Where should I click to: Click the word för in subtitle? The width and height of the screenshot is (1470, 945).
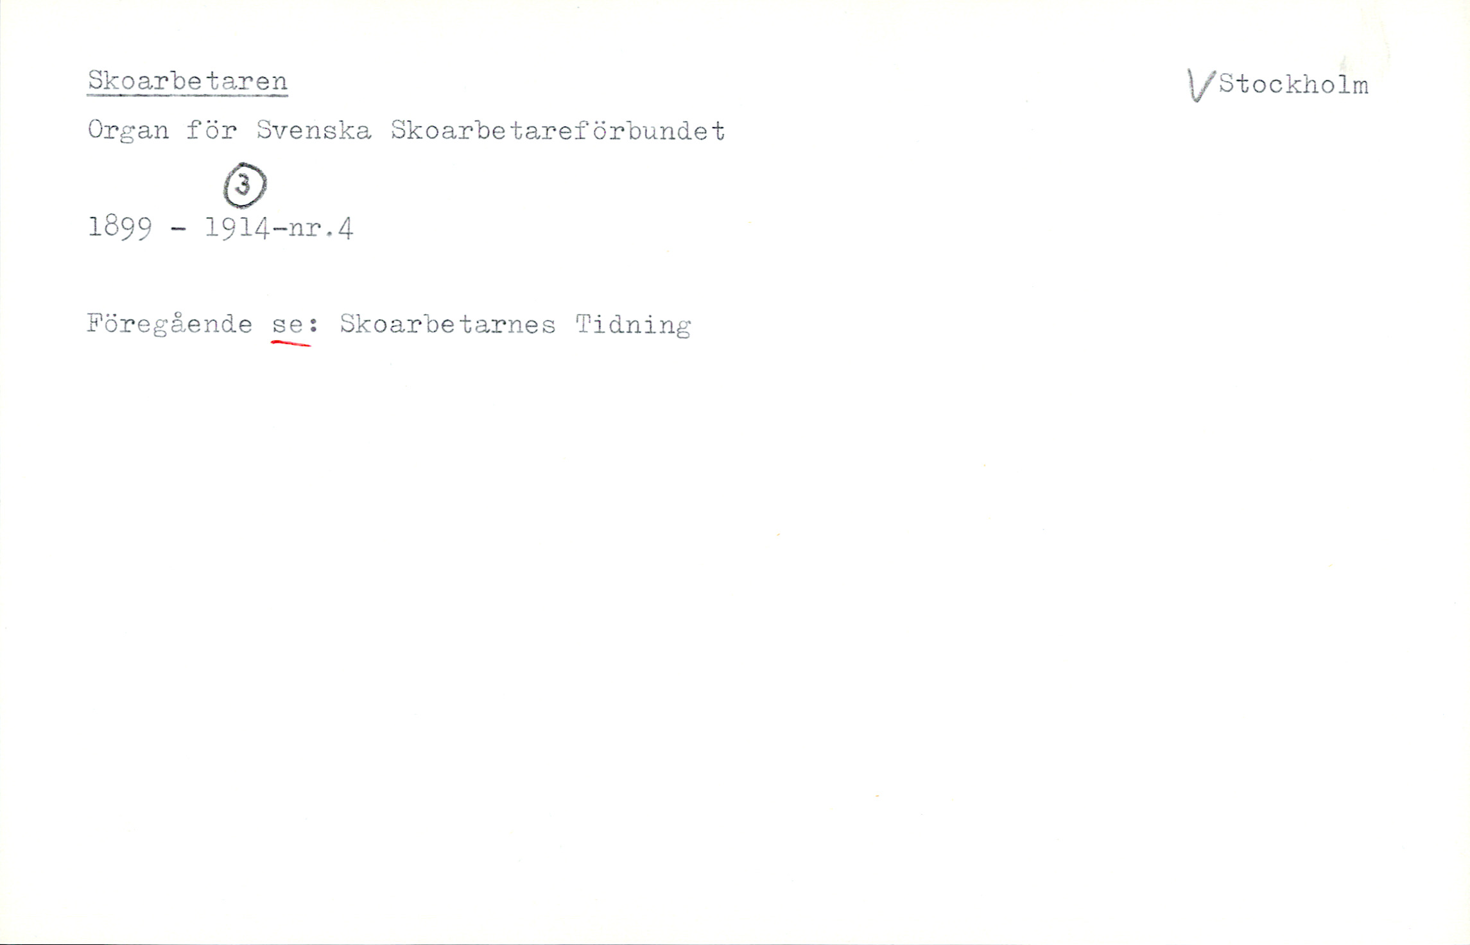(x=212, y=130)
